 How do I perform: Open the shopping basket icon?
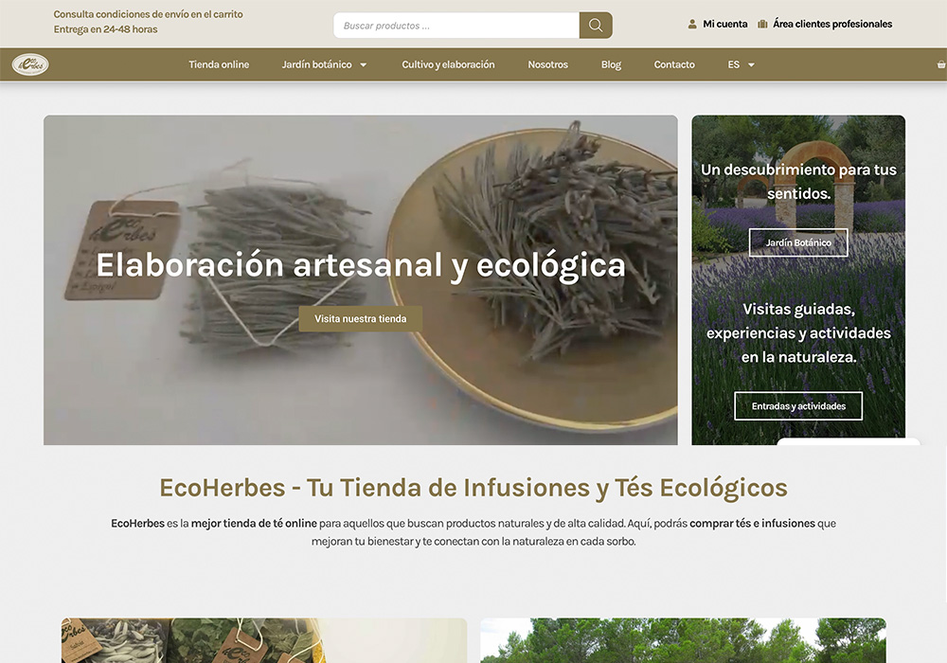coord(941,64)
